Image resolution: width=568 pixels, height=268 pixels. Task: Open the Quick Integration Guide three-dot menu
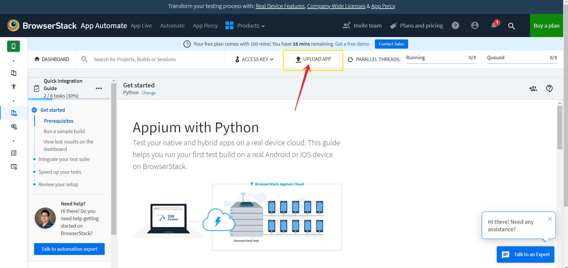pos(99,88)
